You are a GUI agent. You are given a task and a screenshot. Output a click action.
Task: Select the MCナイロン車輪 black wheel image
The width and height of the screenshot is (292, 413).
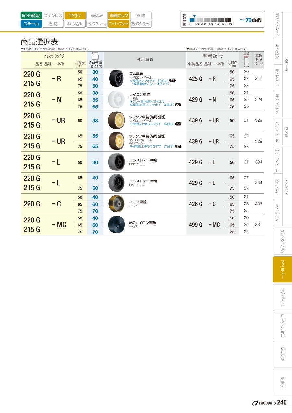click(x=116, y=224)
